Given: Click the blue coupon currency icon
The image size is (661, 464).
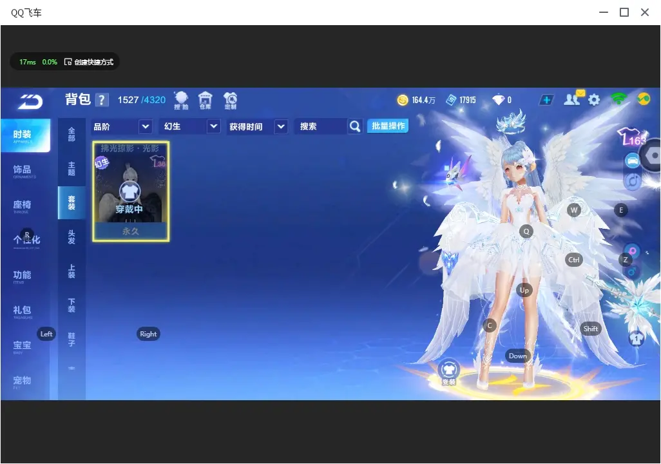Looking at the screenshot, I should (451, 100).
